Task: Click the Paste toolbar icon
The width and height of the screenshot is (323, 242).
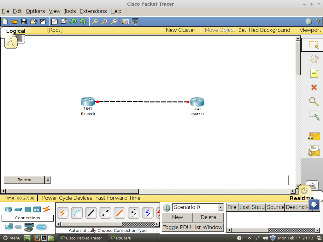Action: point(64,21)
